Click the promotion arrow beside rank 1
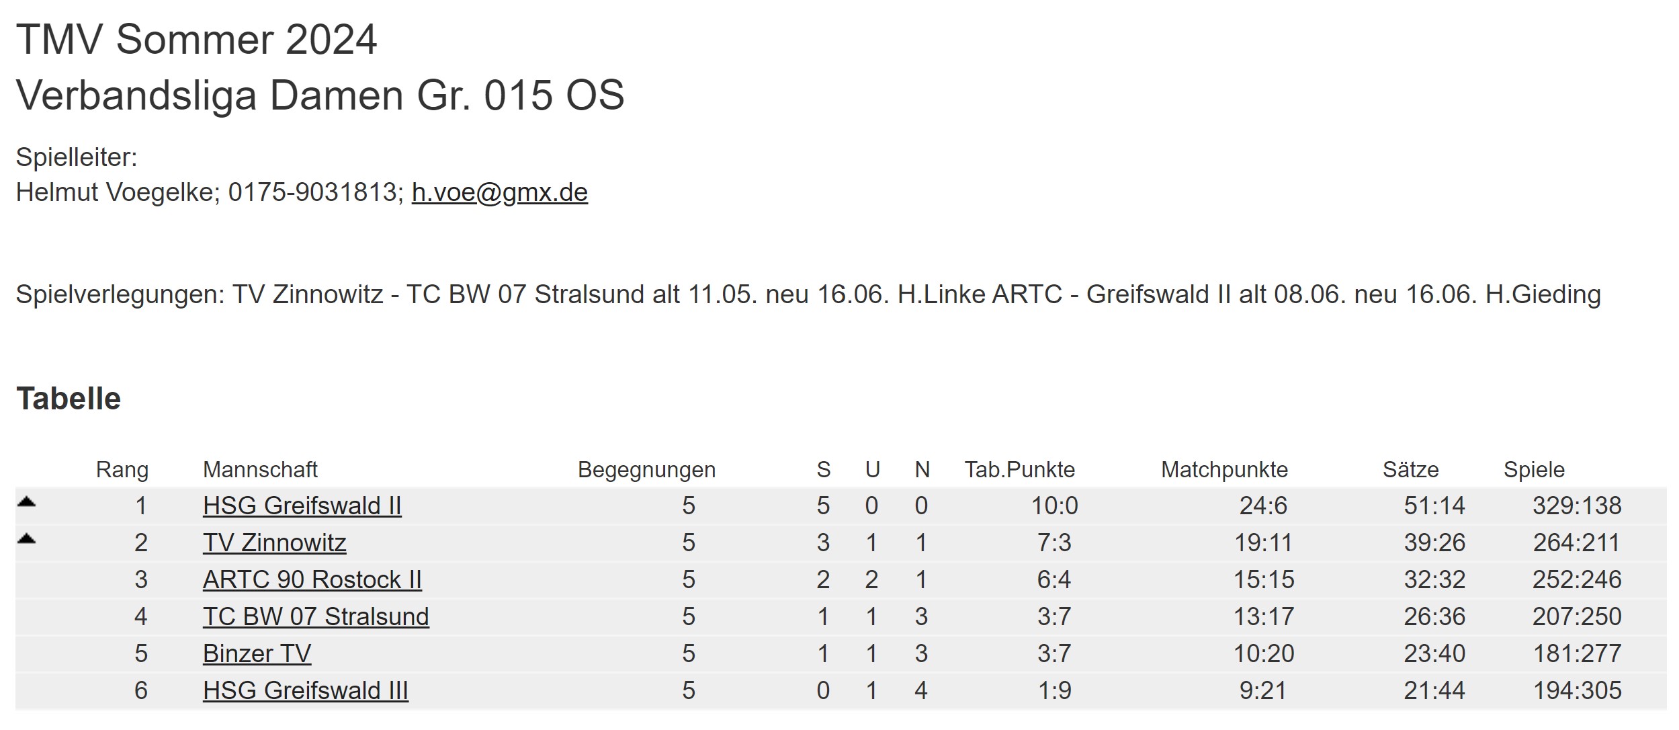 pos(26,501)
